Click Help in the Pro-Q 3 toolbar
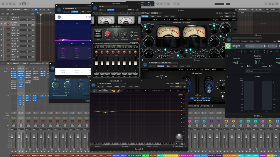Image resolution: width=280 pixels, height=157 pixels. coord(178,91)
